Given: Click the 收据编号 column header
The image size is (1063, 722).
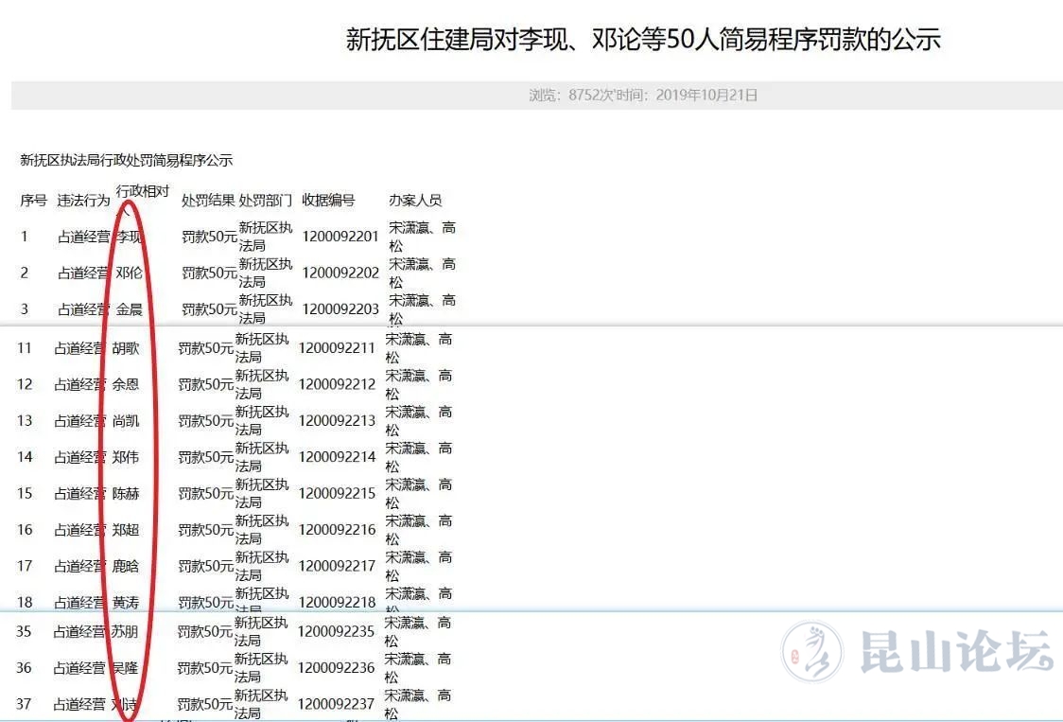Looking at the screenshot, I should click(328, 201).
